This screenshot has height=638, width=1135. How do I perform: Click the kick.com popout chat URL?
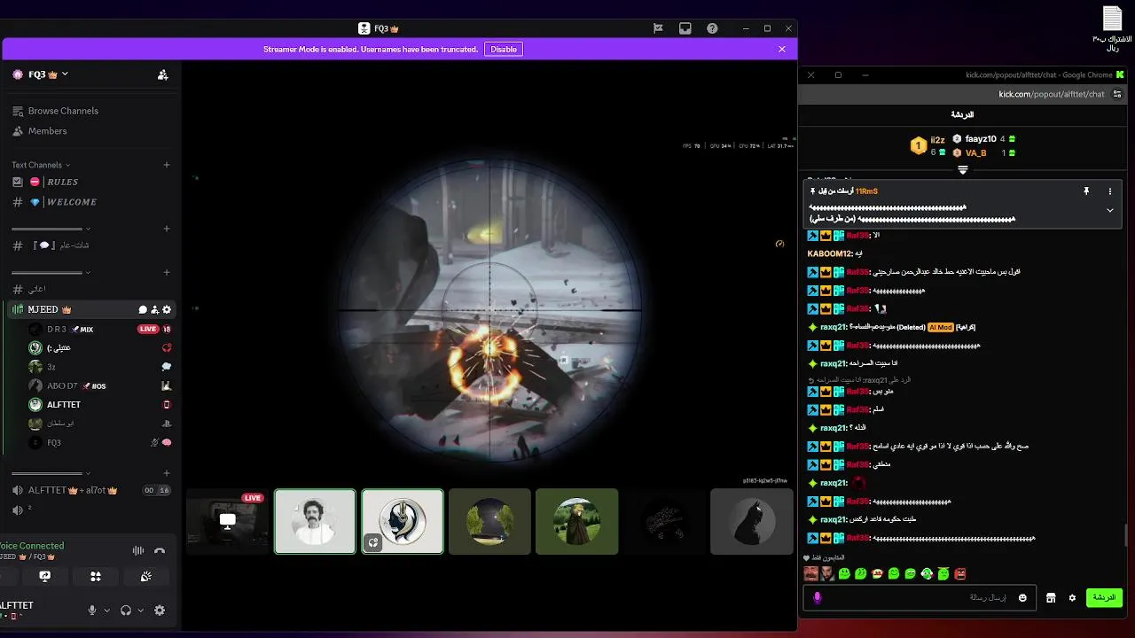click(1052, 94)
